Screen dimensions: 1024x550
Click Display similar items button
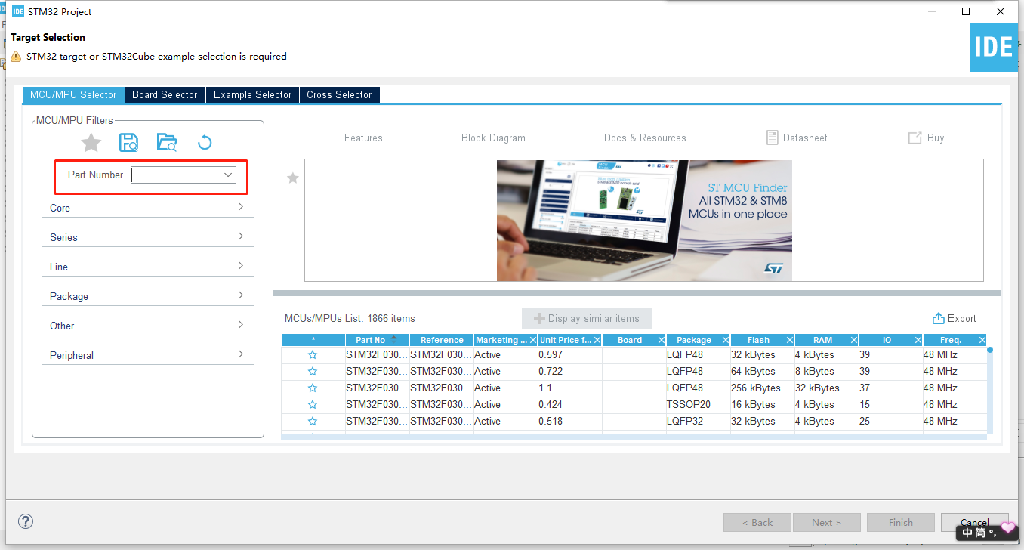click(x=586, y=318)
